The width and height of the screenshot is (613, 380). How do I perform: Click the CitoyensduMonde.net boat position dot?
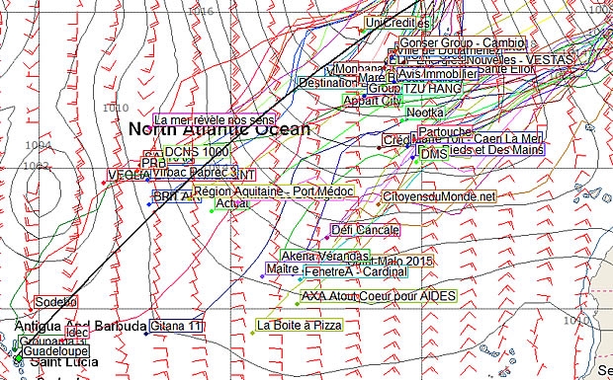click(x=378, y=204)
